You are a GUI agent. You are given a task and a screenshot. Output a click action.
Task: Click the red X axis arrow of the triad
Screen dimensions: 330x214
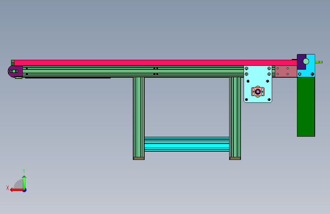click(16, 190)
